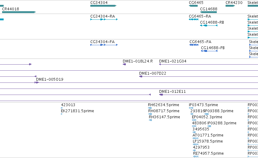This screenshot has width=258, height=158.
Task: Click the 293816 EST glyph
Action: tap(192, 114)
